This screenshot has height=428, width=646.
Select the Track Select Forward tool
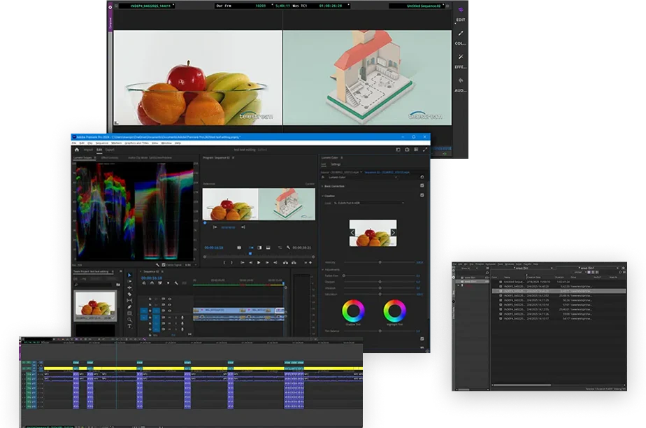[x=129, y=281]
